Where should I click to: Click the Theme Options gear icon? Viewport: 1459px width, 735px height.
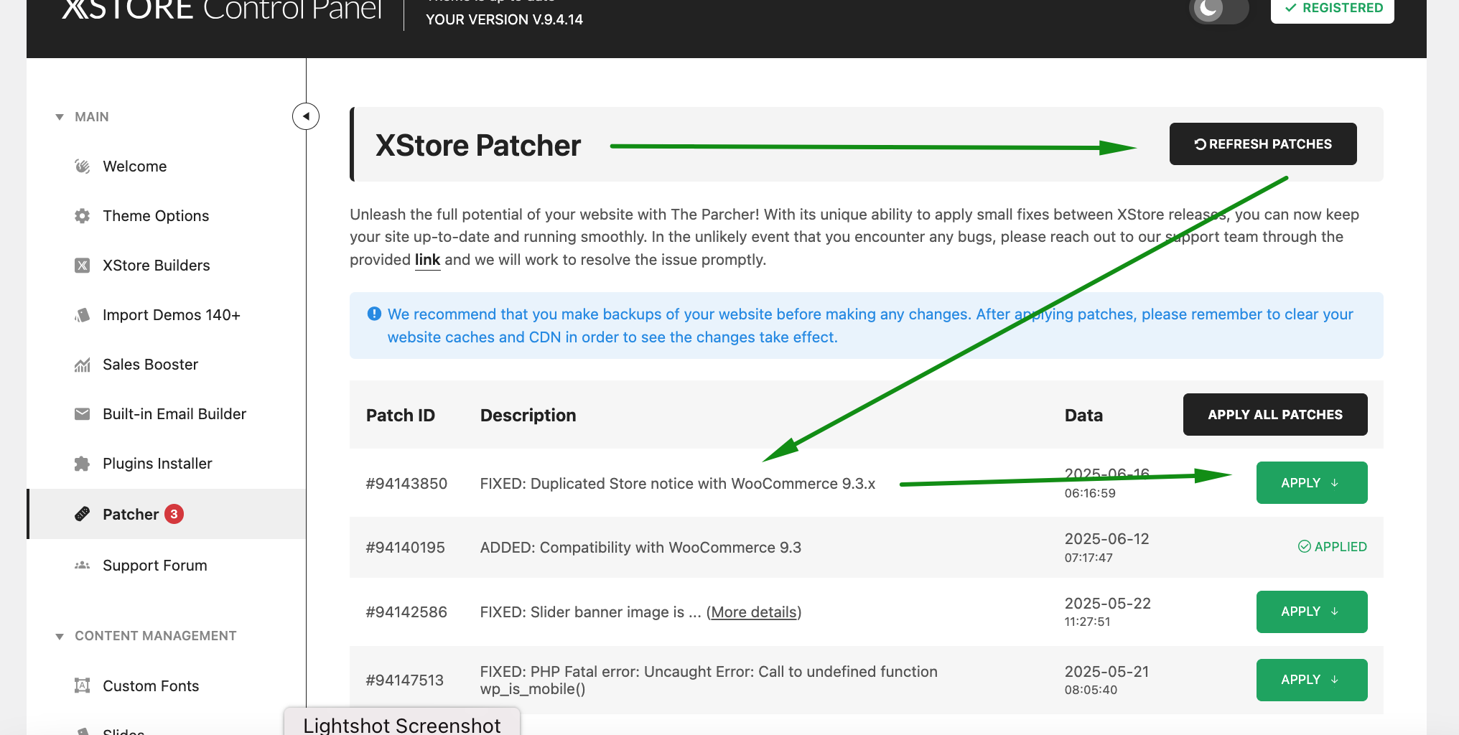(x=83, y=216)
